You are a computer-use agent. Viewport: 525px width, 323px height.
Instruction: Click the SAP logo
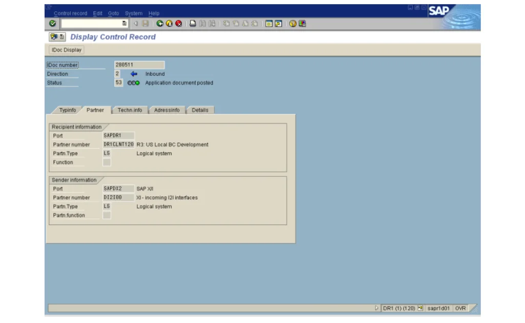point(439,11)
